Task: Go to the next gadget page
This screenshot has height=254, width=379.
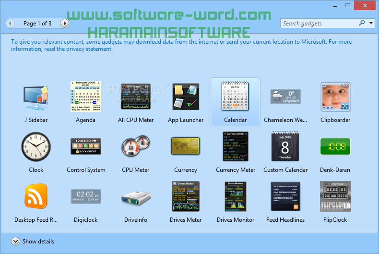Action: [x=65, y=24]
